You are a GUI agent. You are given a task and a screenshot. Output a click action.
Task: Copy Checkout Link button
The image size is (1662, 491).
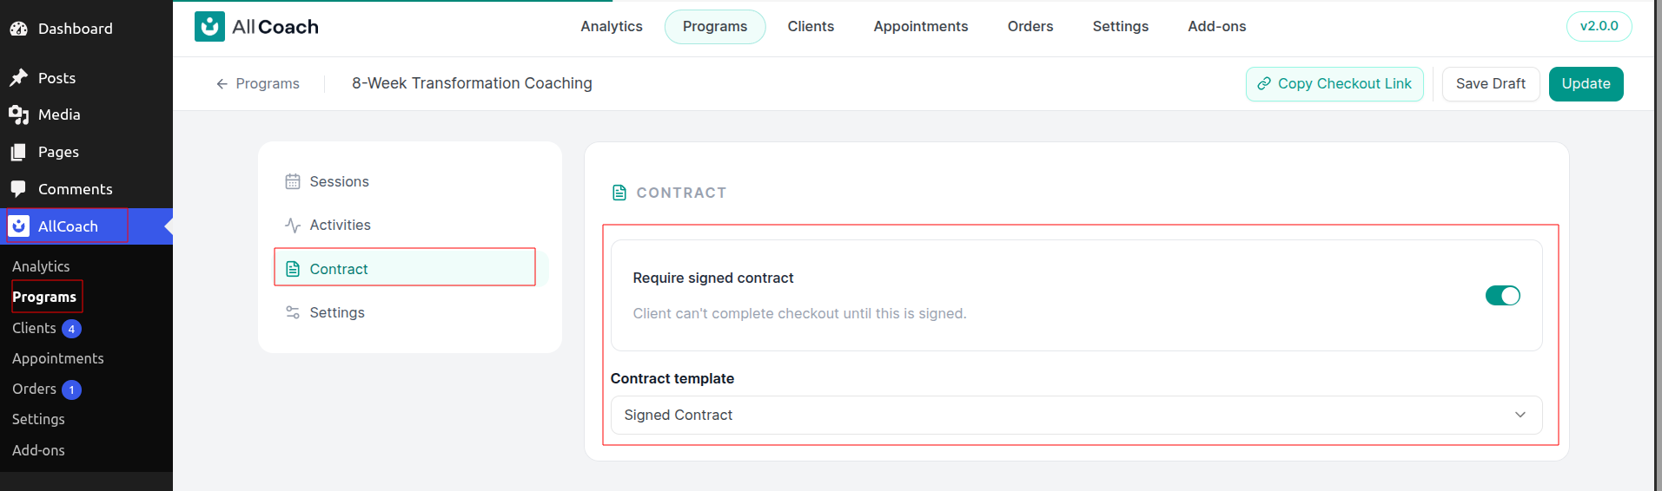[1334, 84]
